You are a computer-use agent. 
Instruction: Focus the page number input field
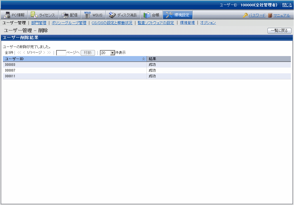tap(61, 53)
